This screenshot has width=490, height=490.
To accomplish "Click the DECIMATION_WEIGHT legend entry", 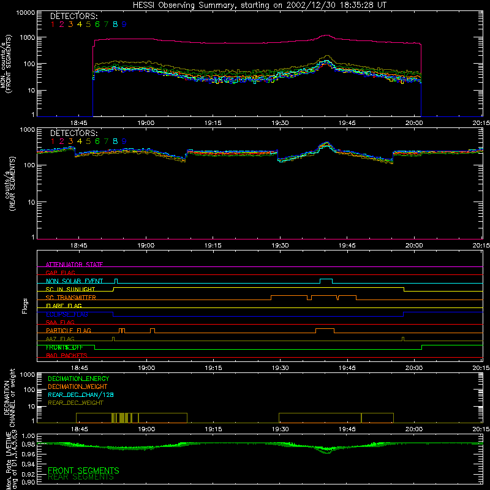I will pyautogui.click(x=78, y=386).
